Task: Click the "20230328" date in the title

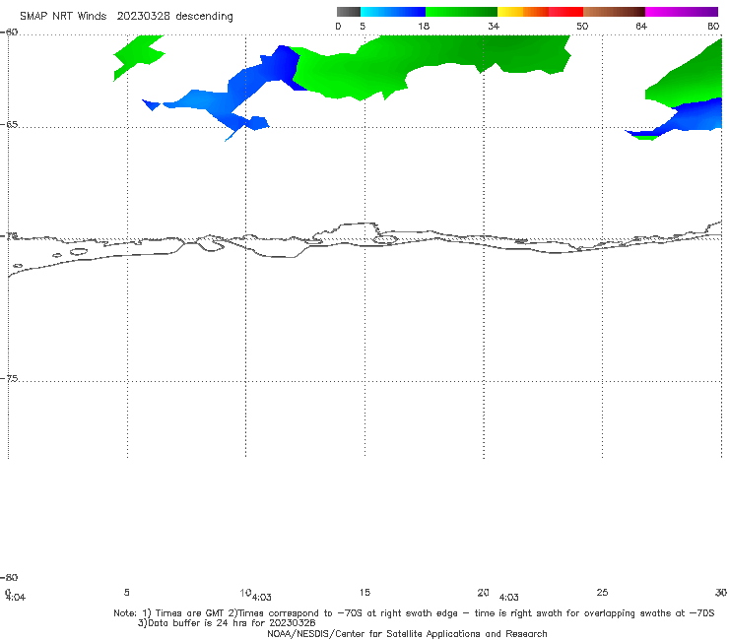Action: pos(143,16)
